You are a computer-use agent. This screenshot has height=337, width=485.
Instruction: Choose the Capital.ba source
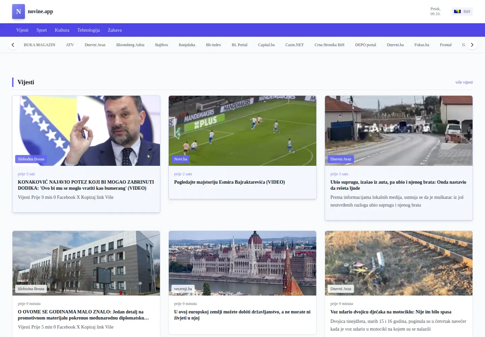pos(266,45)
